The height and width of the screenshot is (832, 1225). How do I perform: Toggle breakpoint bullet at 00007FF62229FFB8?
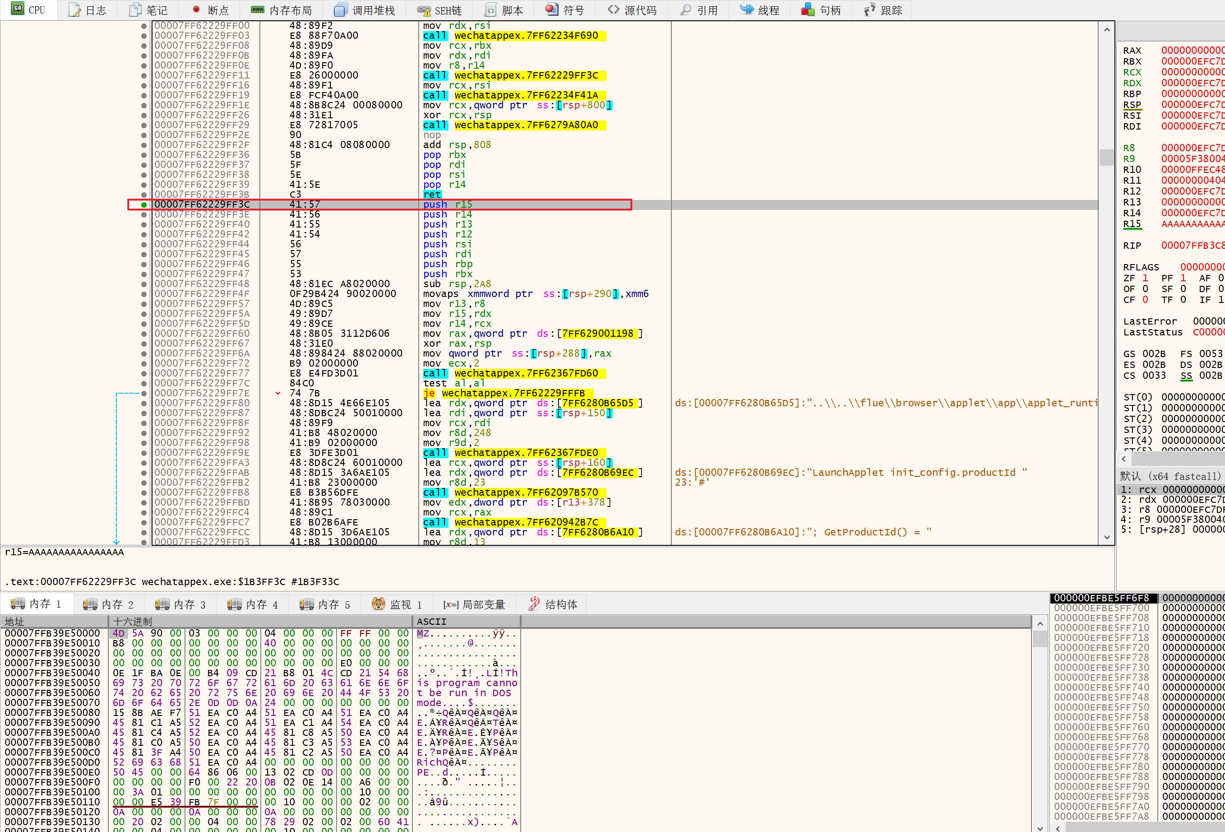pos(144,493)
